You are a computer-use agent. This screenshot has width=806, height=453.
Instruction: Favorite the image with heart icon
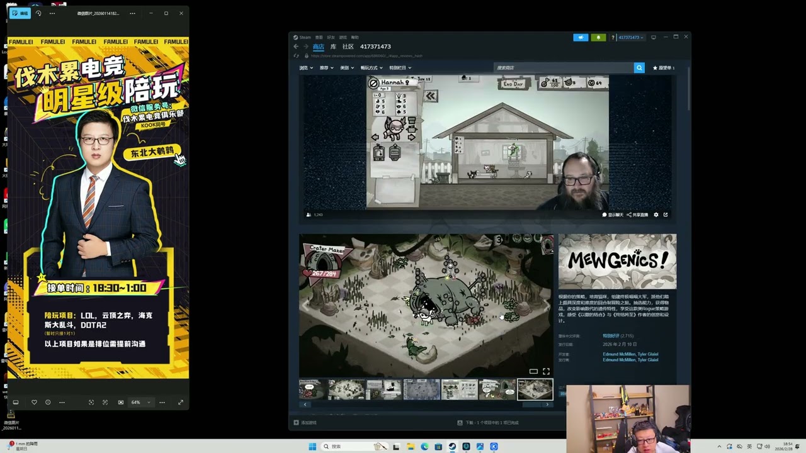point(34,402)
